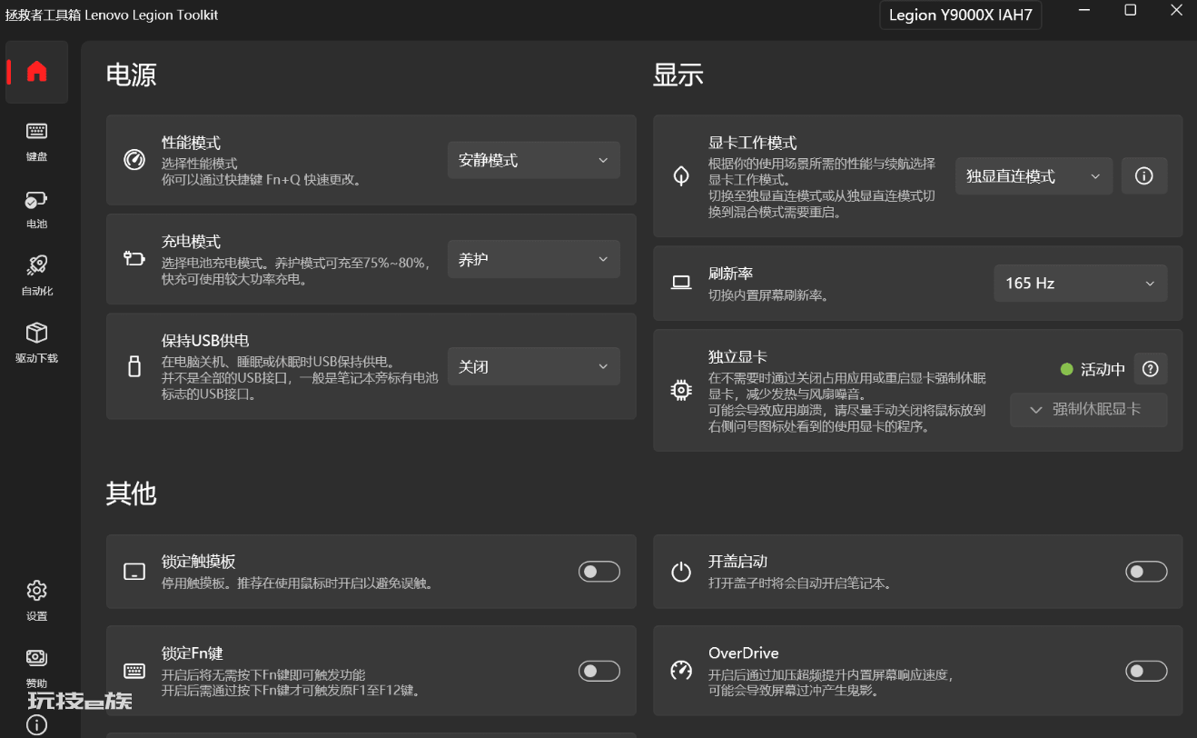The width and height of the screenshot is (1197, 738).
Task: Click the OverDrive row title
Action: click(744, 653)
